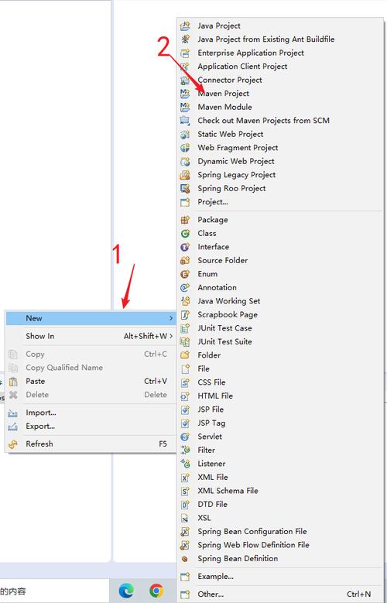Click the Spring Legacy Project icon

185,175
